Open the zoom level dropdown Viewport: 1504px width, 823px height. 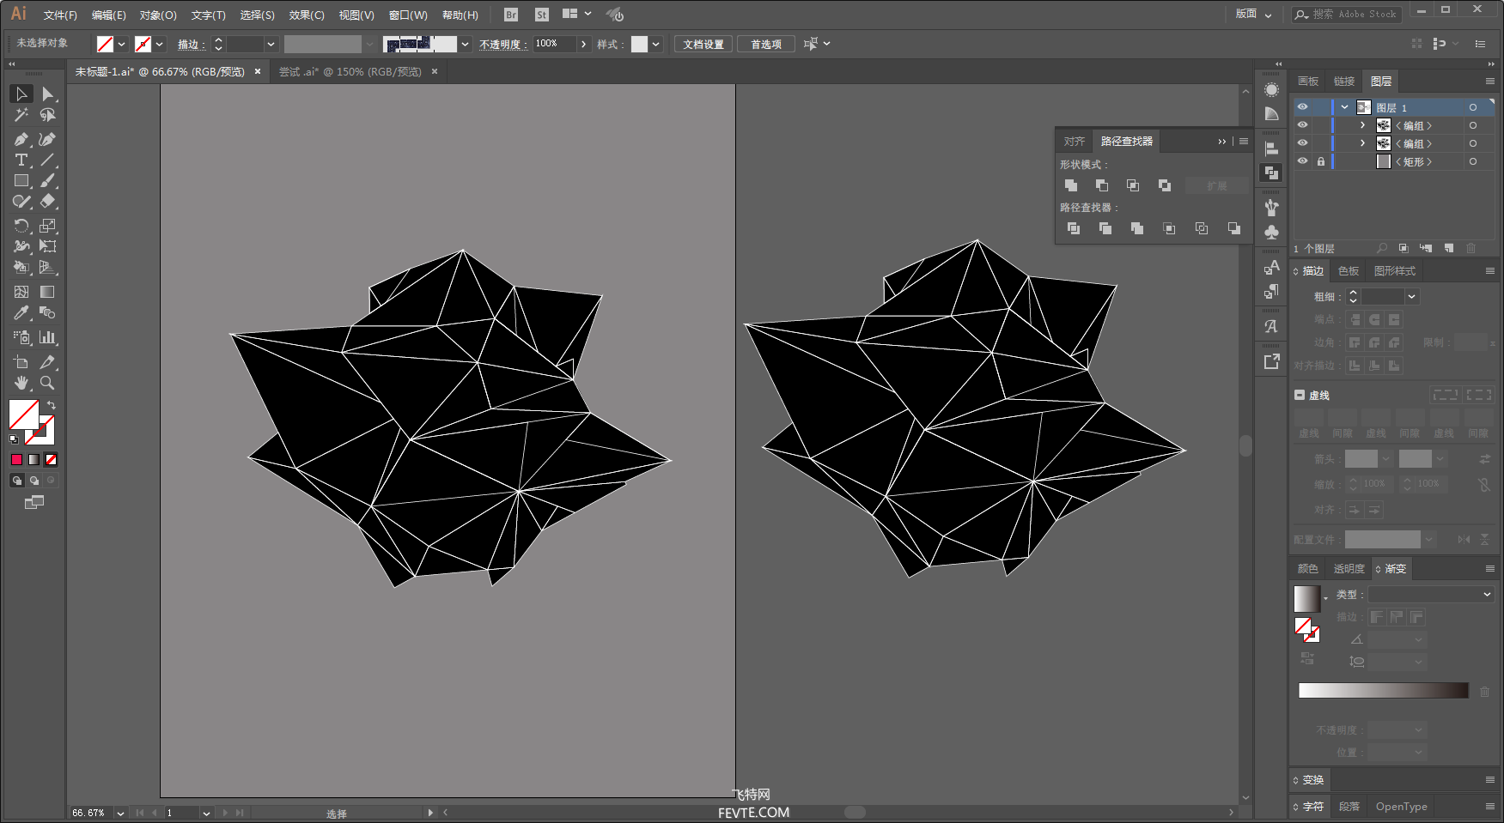coord(120,813)
